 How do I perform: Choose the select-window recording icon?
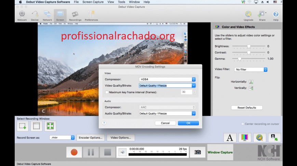[36, 126]
